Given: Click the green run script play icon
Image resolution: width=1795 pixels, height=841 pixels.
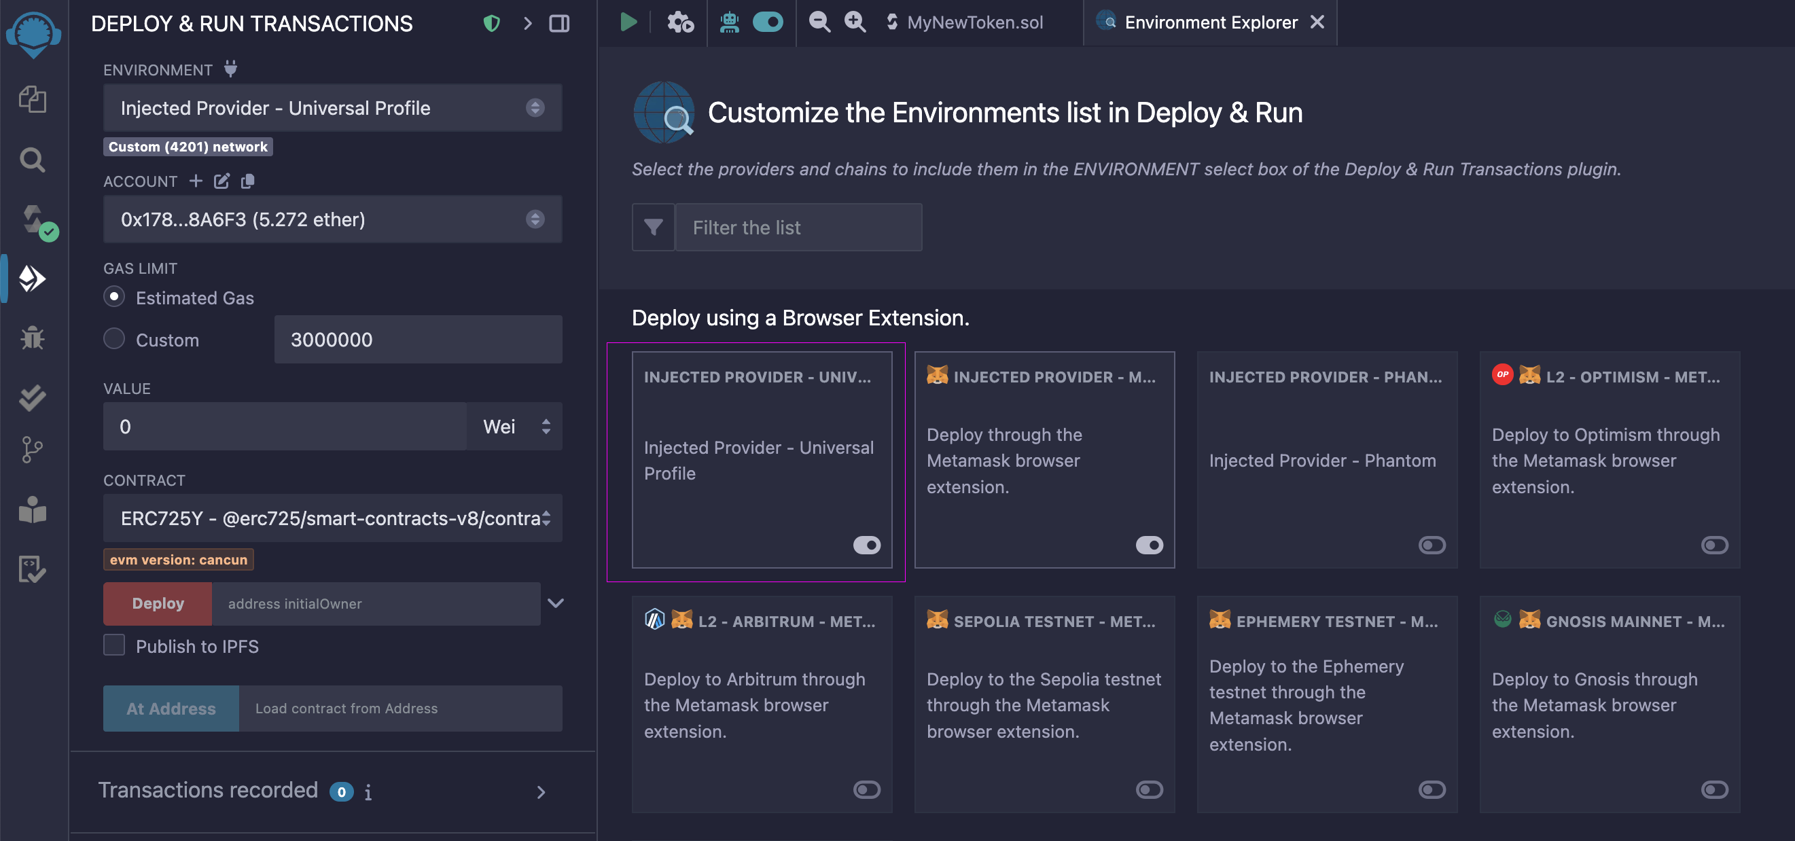Looking at the screenshot, I should pos(628,22).
